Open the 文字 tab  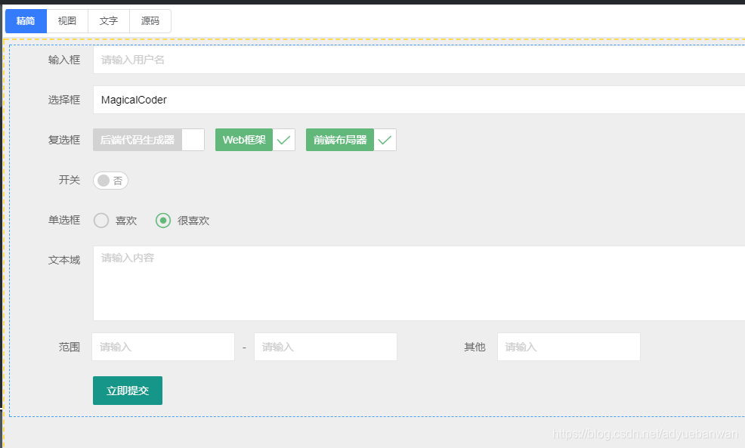pyautogui.click(x=108, y=21)
